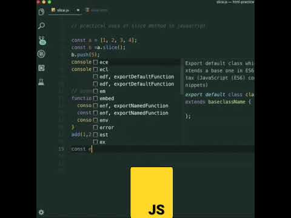Open the Explorer files view
This screenshot has height=218, width=291.
point(41,12)
